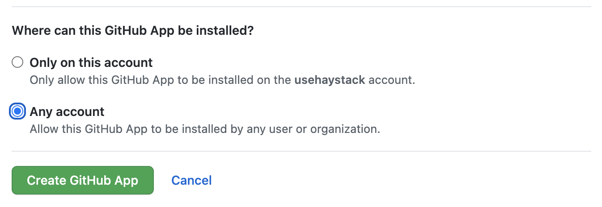Click the "Where can this GitHub App be installed?" heading

133,31
